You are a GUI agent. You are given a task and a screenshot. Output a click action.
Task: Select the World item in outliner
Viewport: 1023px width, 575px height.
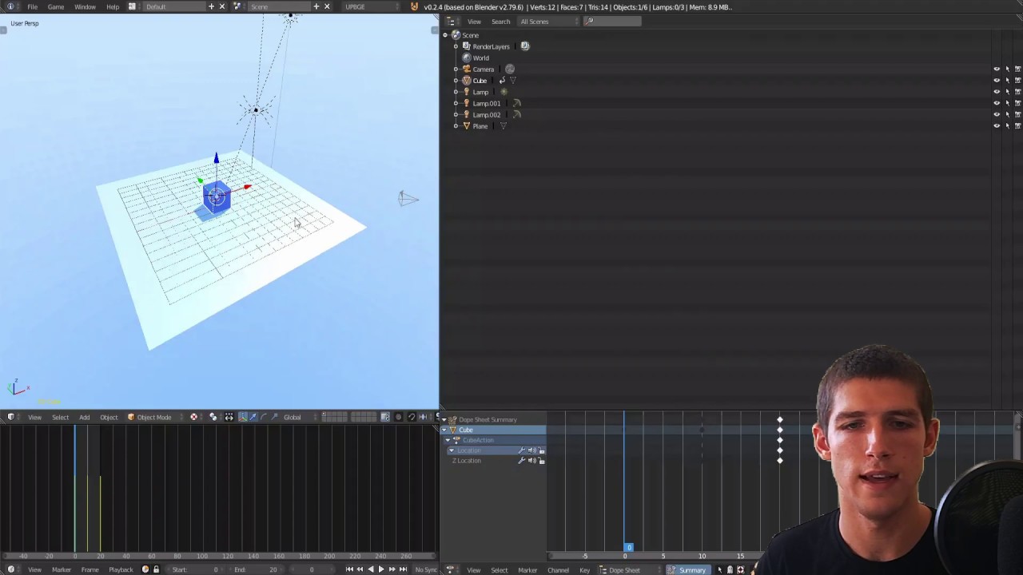tap(480, 57)
